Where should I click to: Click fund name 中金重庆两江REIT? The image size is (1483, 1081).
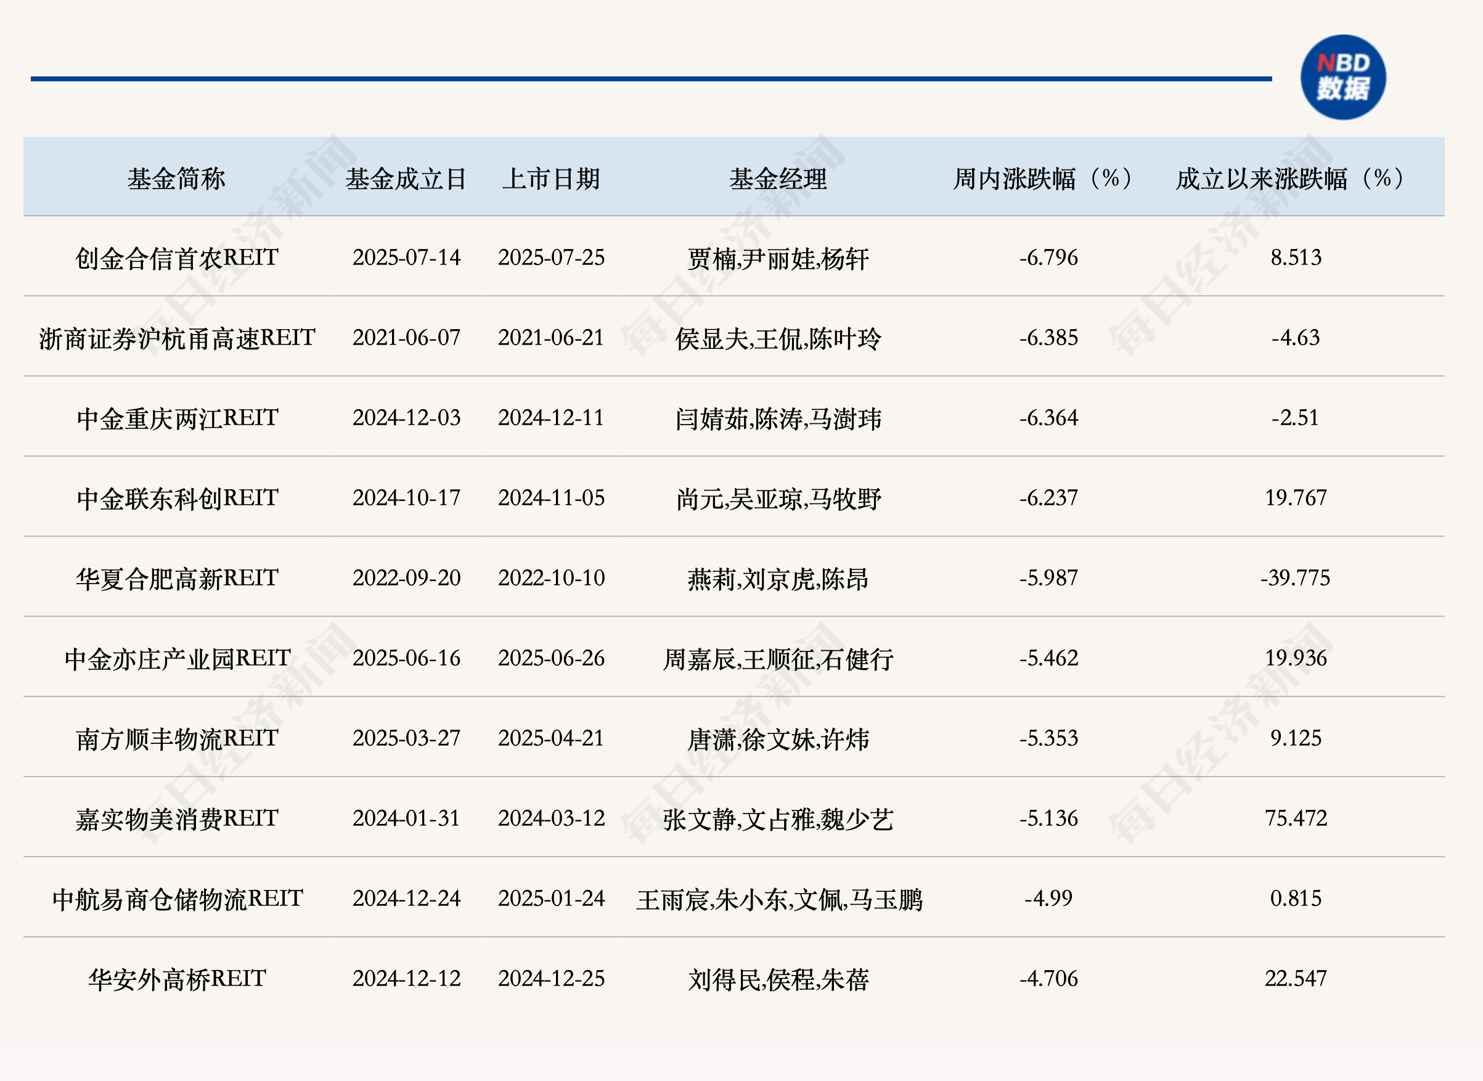point(177,418)
